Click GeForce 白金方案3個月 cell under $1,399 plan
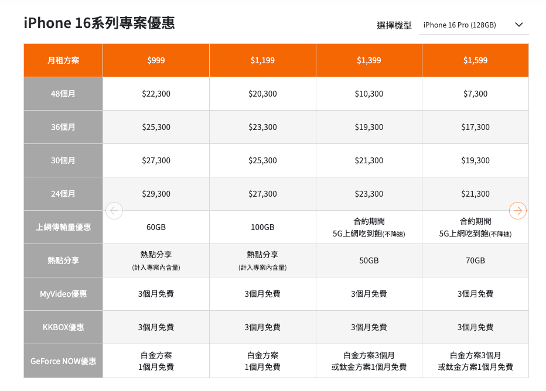This screenshot has width=546, height=391. click(x=368, y=361)
